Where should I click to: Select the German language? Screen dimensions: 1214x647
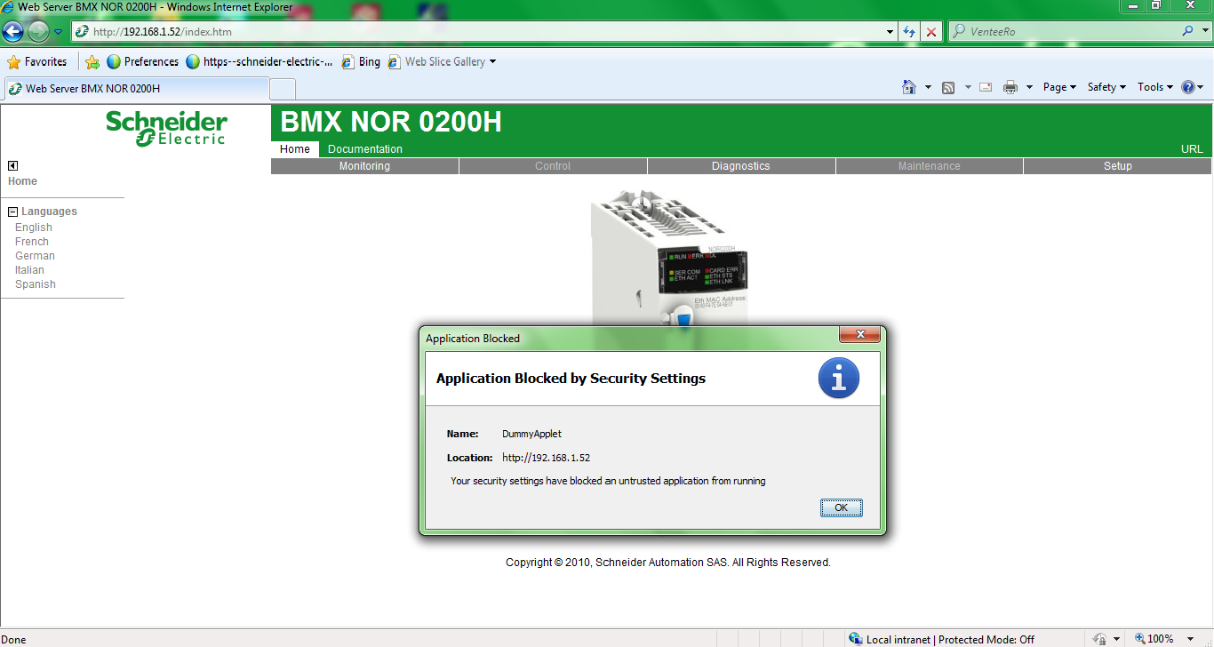pyautogui.click(x=35, y=256)
